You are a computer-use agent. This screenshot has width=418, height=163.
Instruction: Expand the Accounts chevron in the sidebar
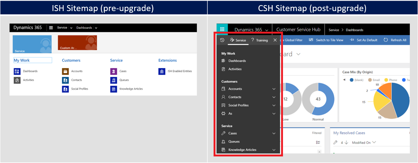tap(274, 89)
